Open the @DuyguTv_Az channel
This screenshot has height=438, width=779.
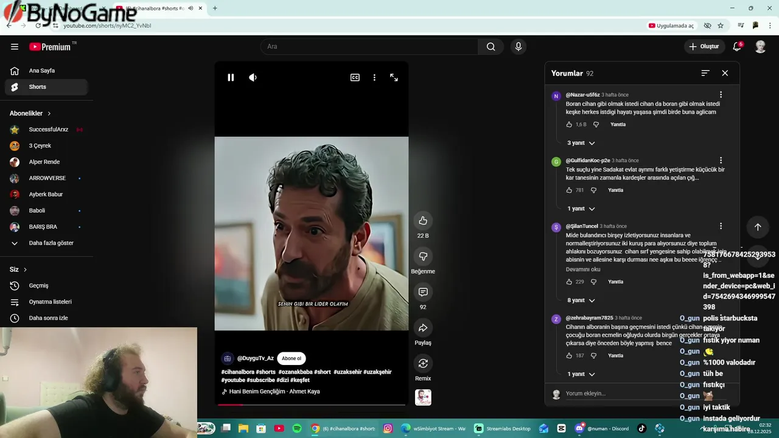pos(255,359)
